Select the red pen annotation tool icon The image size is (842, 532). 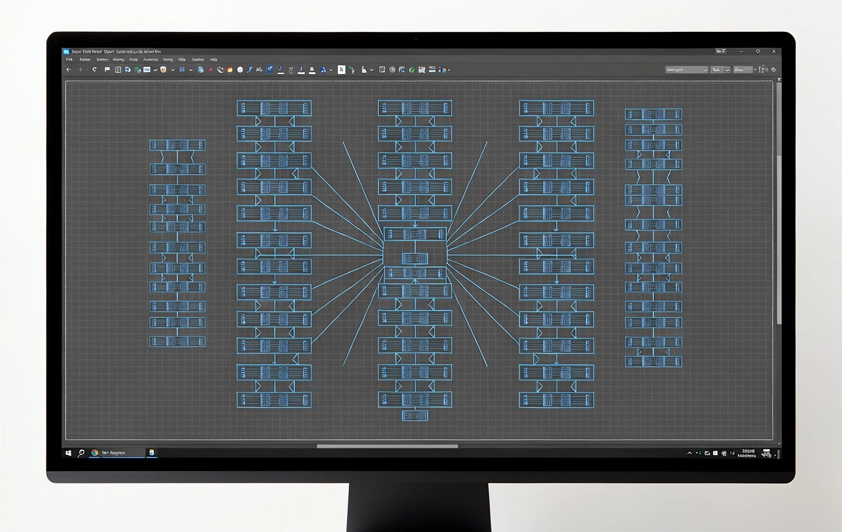pyautogui.click(x=210, y=69)
